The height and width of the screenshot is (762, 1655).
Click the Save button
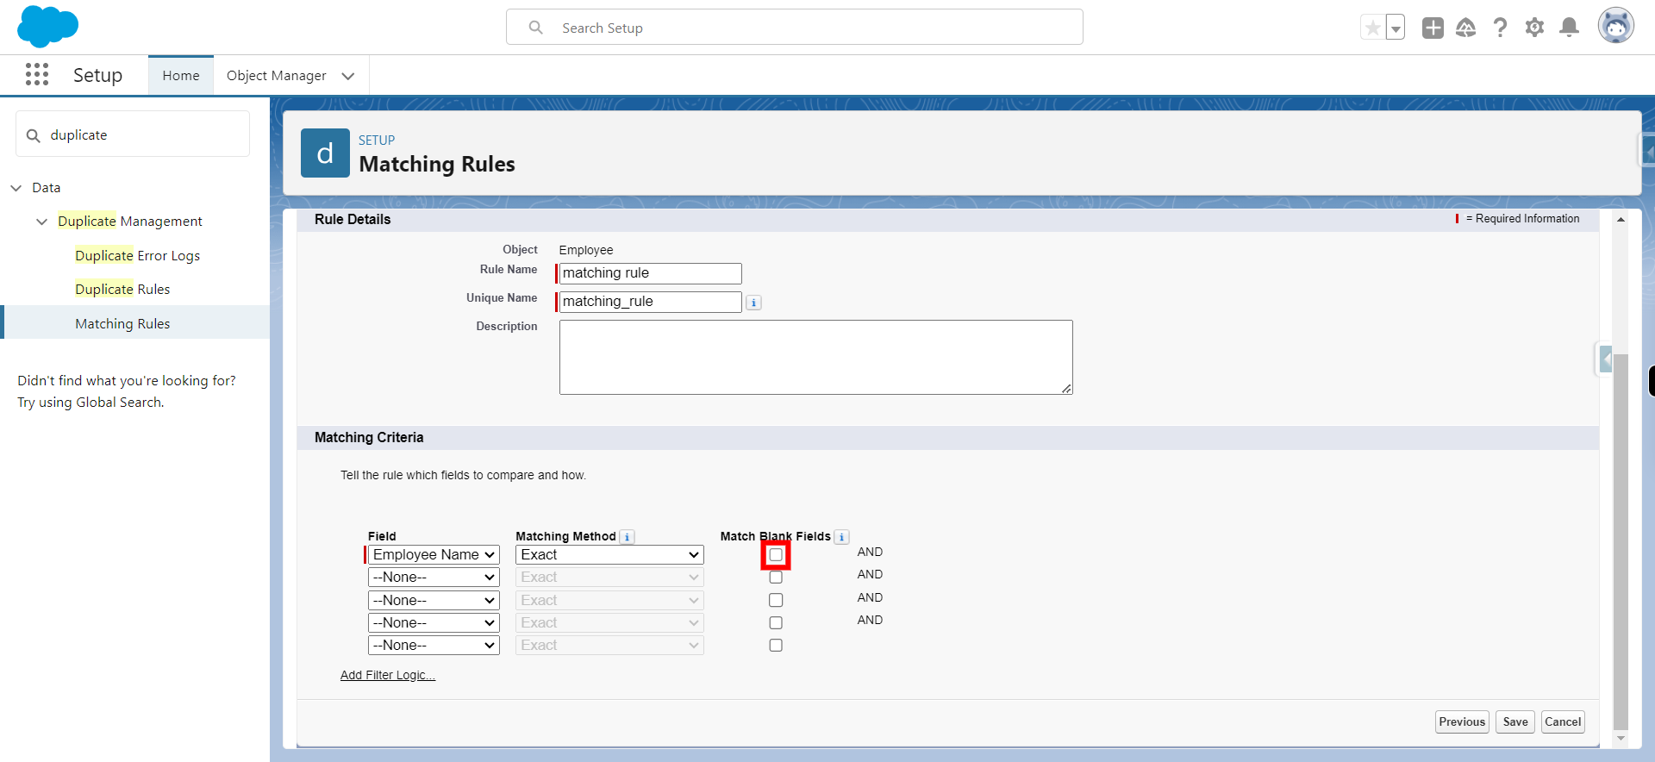(x=1514, y=722)
